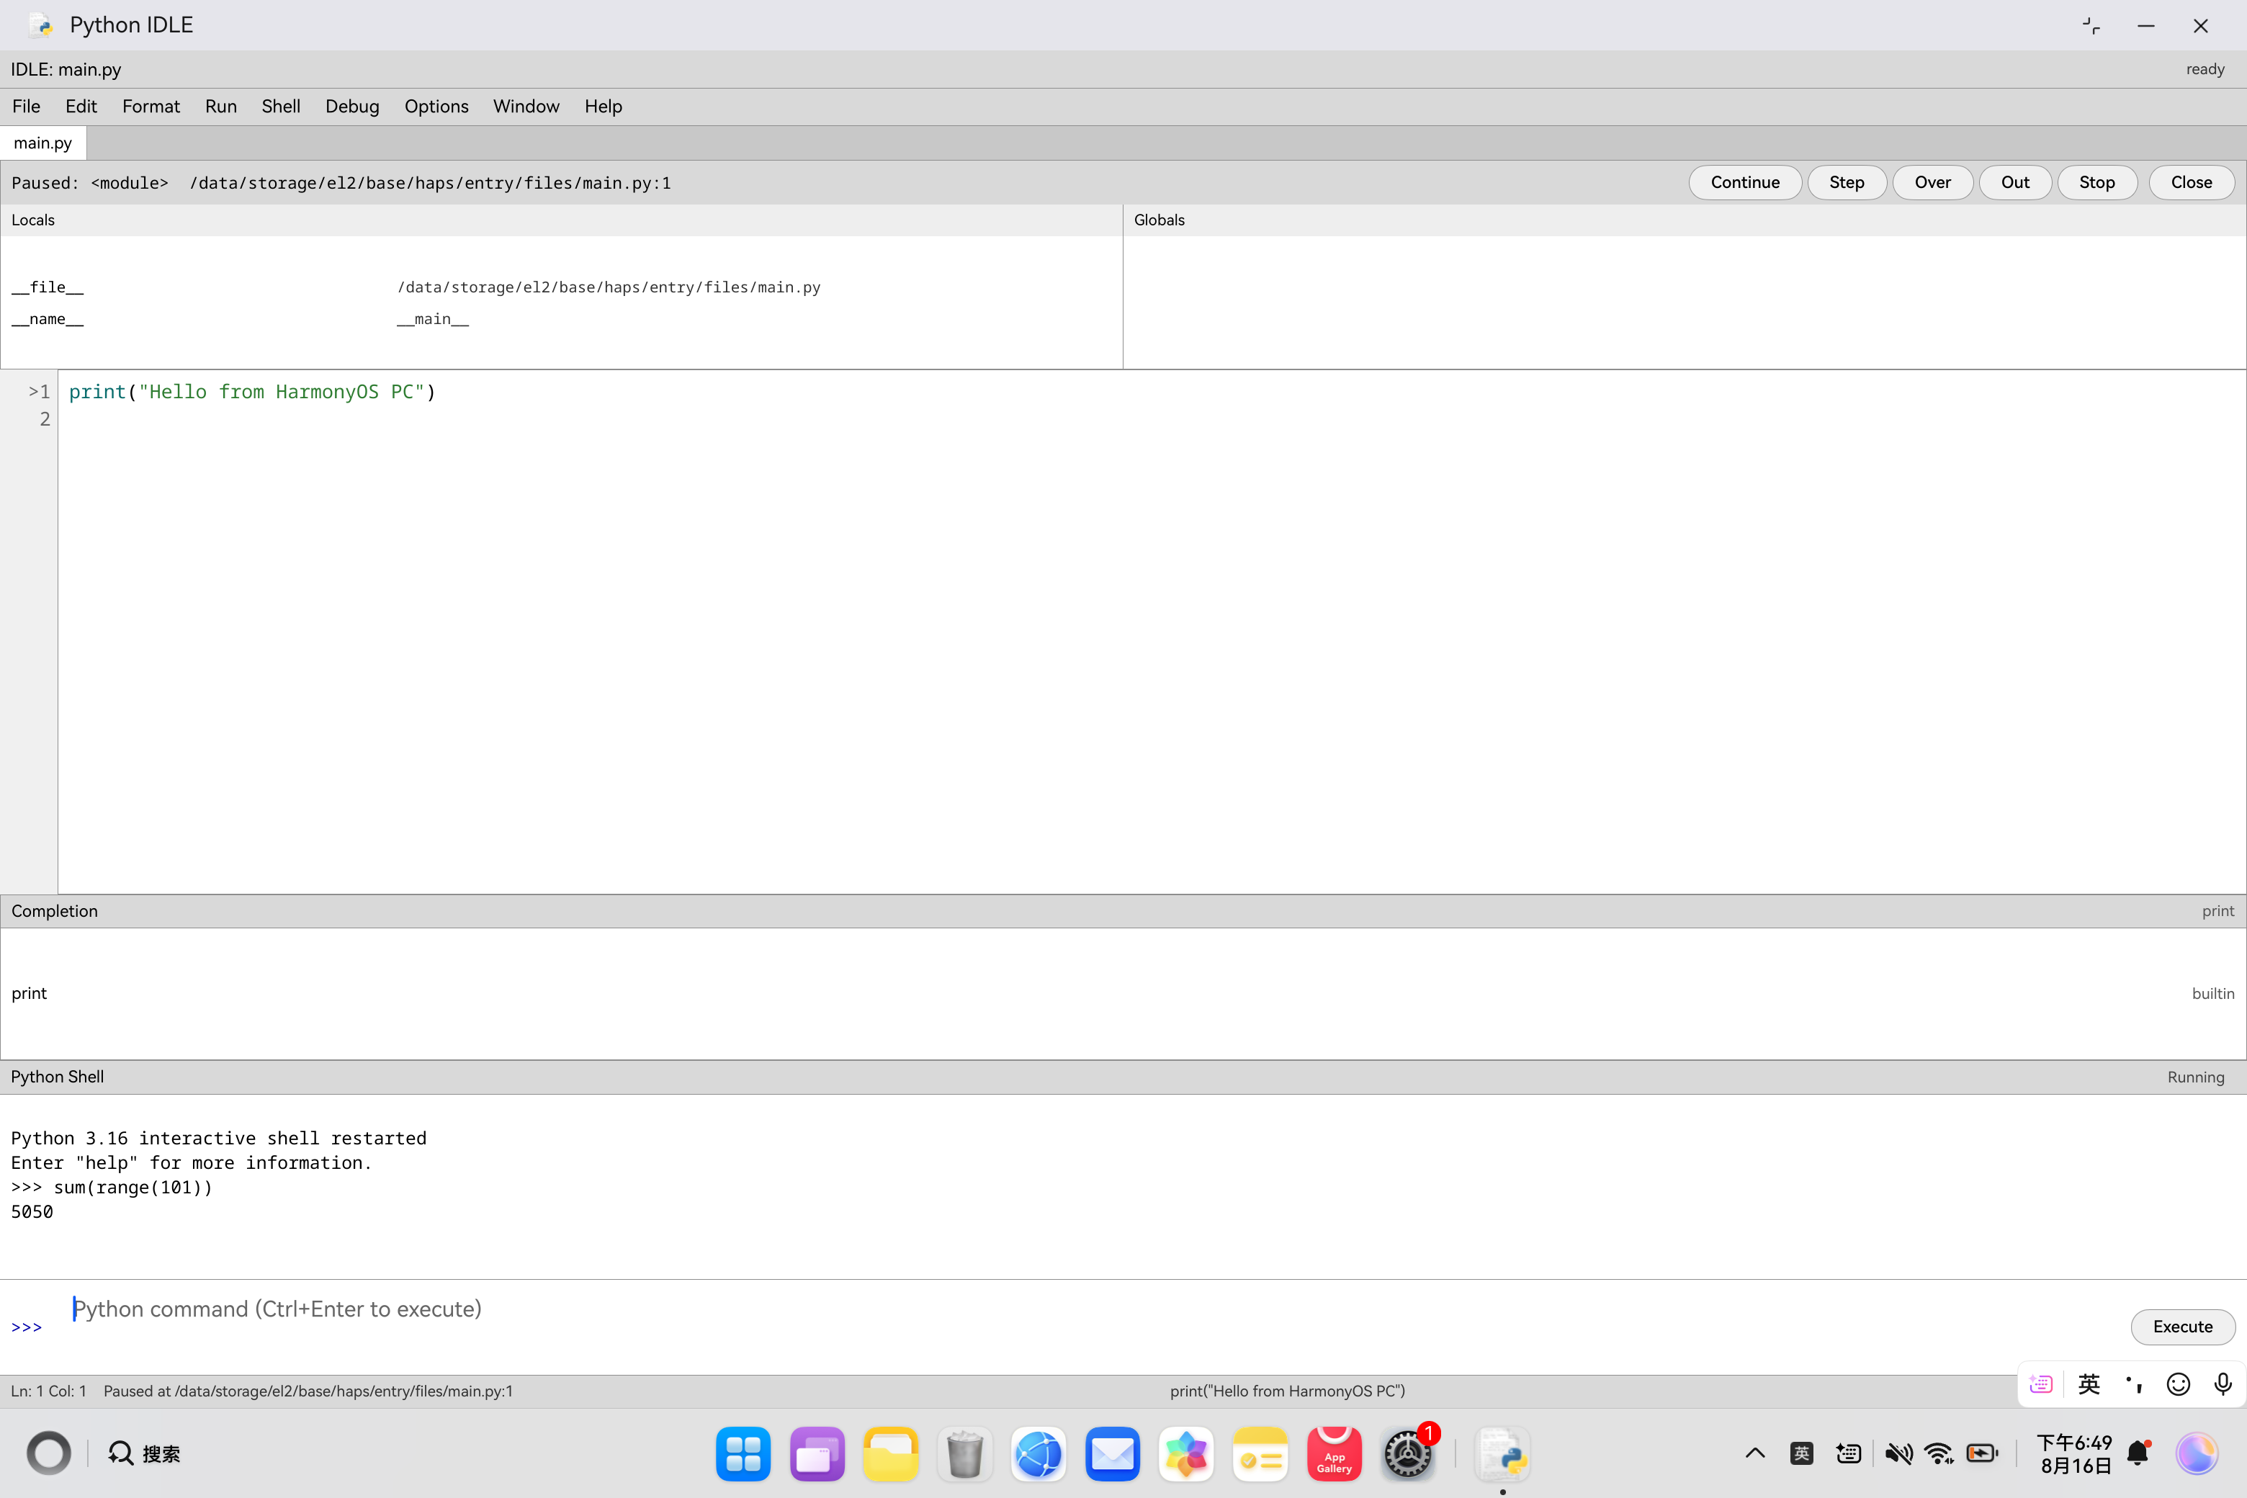Select the main.py editor tab
This screenshot has width=2247, height=1498.
(x=43, y=143)
